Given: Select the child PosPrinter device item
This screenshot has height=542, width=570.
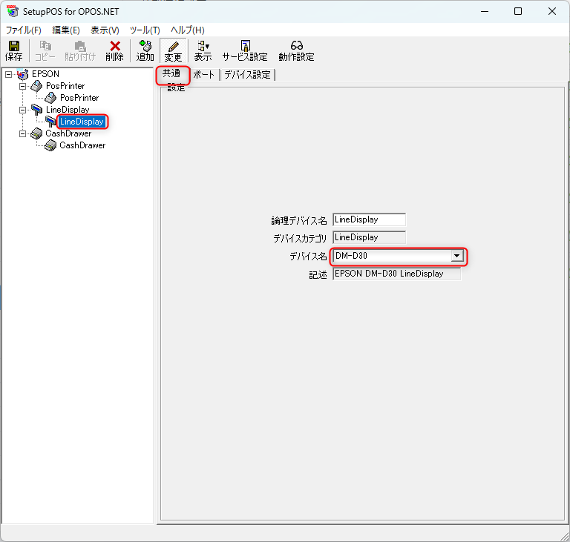Looking at the screenshot, I should point(79,98).
